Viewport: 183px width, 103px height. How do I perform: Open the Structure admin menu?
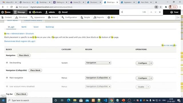coord(21,17)
